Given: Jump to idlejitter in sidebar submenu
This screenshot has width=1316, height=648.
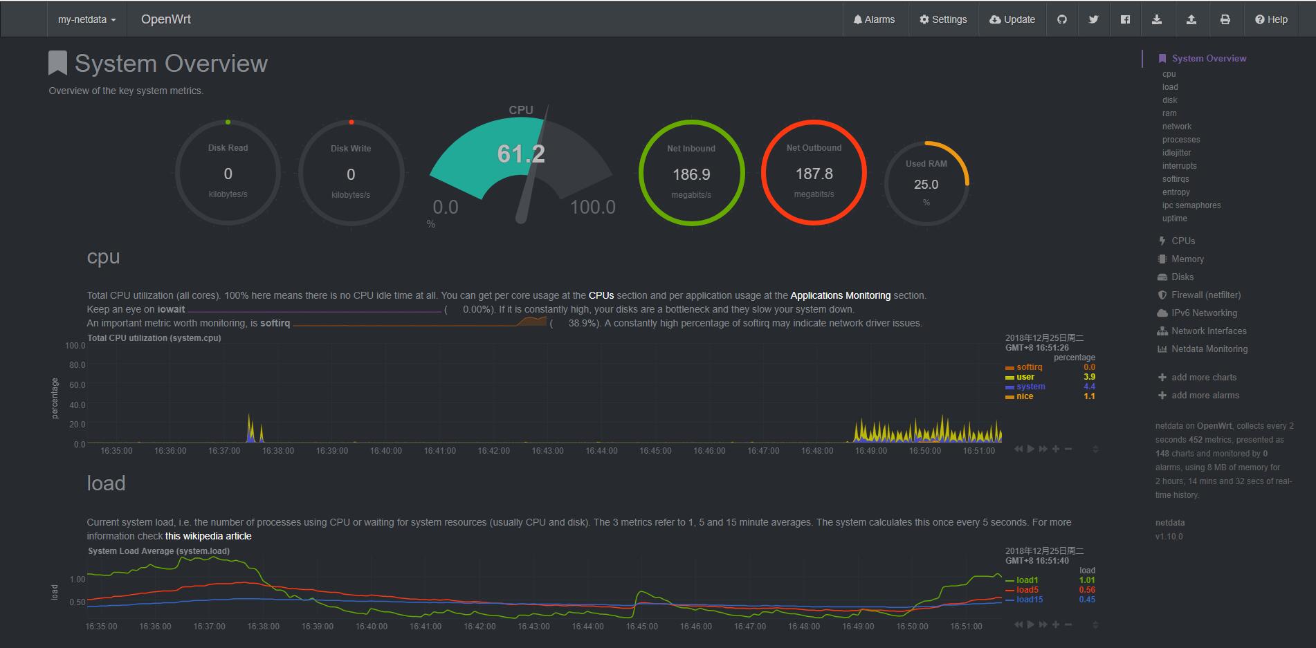Looking at the screenshot, I should point(1177,153).
